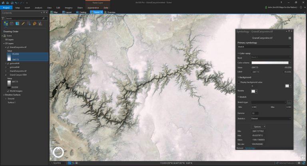The height and width of the screenshot is (166, 307).
Task: Toggle visibility of first GrandCanyonInv.tif layer
Action: 8,47
